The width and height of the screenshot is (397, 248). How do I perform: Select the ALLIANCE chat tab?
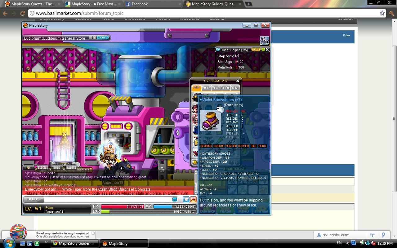(71, 167)
